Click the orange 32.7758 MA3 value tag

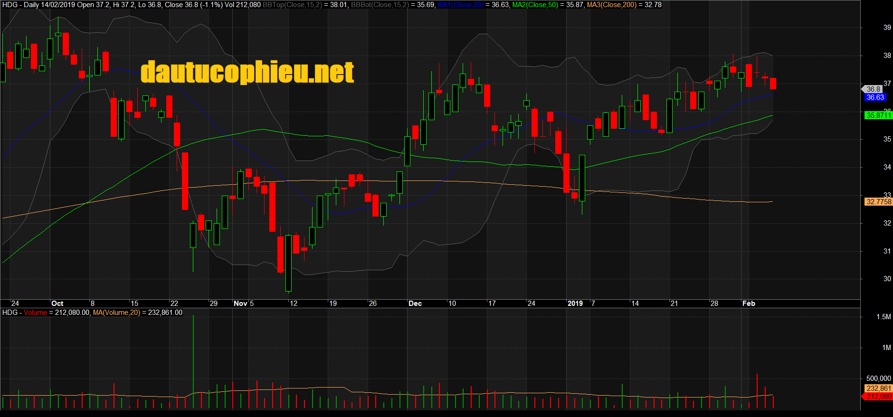pyautogui.click(x=878, y=202)
